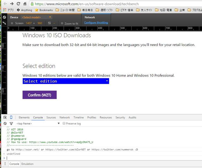Open the top frame context dropdown
This screenshot has width=202, height=168.
click(38, 124)
